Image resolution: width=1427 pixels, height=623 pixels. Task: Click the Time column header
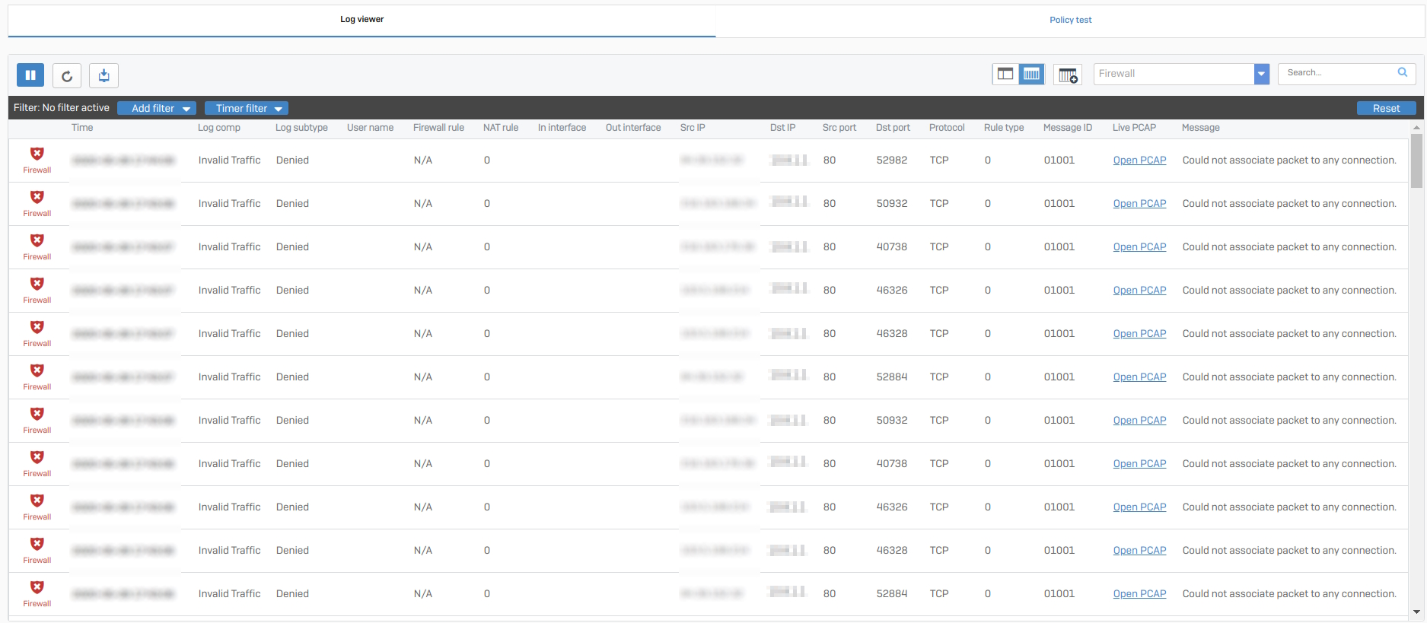coord(82,128)
